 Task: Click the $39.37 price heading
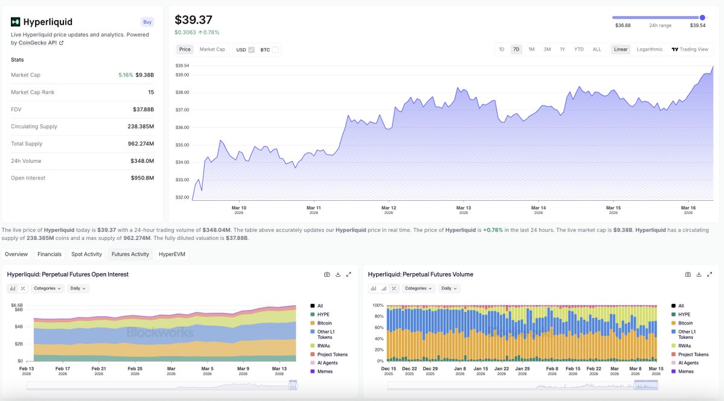click(193, 20)
